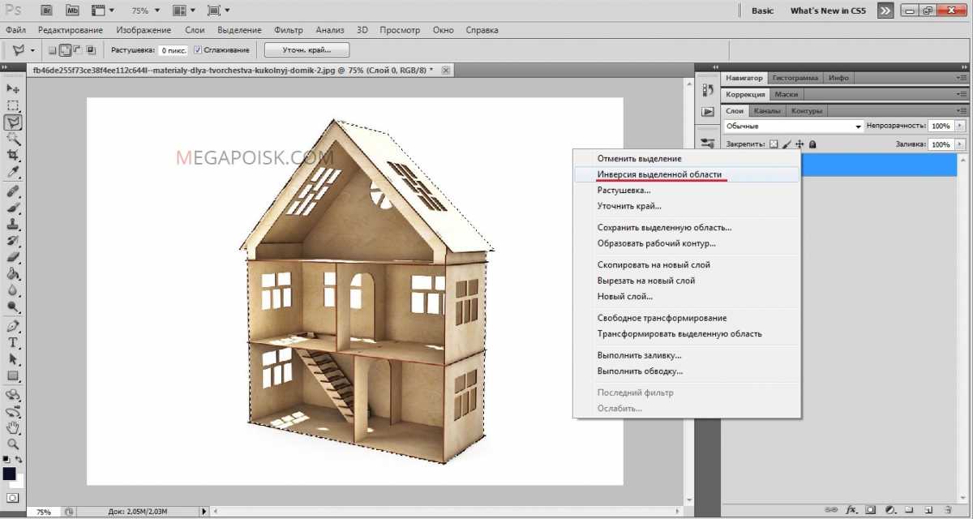This screenshot has width=973, height=519.
Task: Choose Инверсия выделенной области from context menu
Action: (x=658, y=174)
